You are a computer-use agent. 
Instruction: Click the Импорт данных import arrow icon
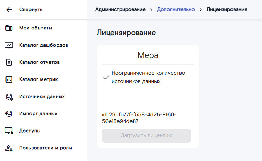9,114
